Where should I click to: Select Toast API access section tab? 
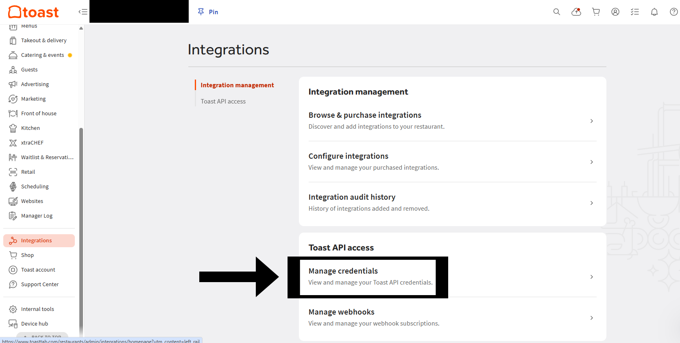(223, 101)
